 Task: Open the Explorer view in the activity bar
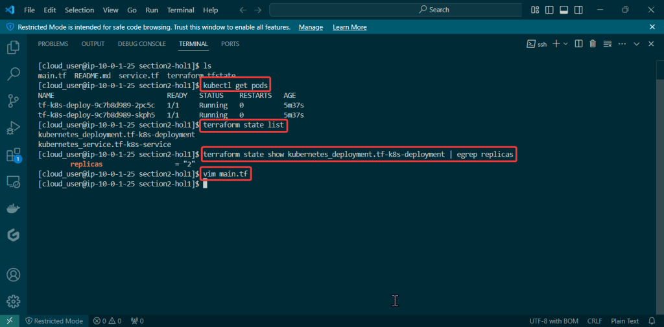[13, 47]
